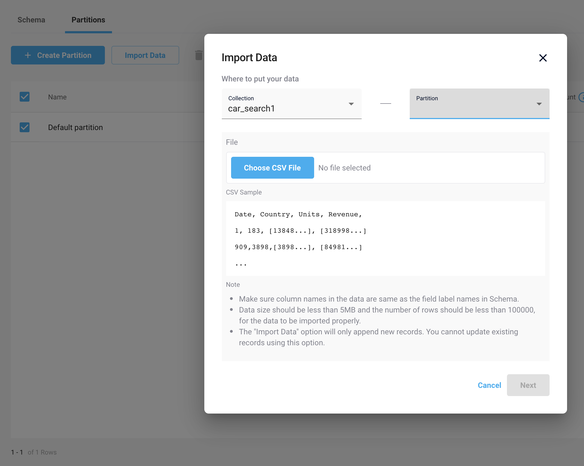Switch to the Schema tab
The width and height of the screenshot is (584, 466).
31,20
